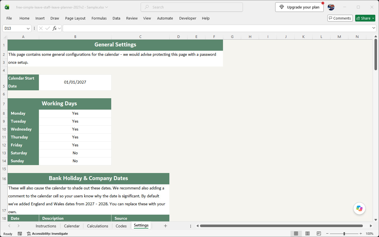
Task: Click the horizontal scrollbar right arrow
Action: point(371,226)
